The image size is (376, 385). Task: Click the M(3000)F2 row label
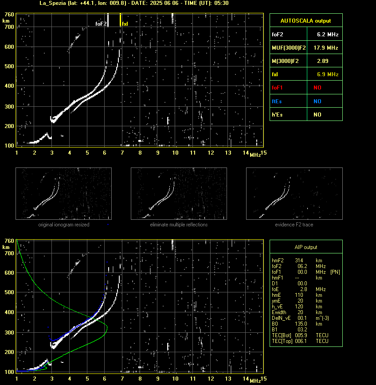tap(285, 61)
